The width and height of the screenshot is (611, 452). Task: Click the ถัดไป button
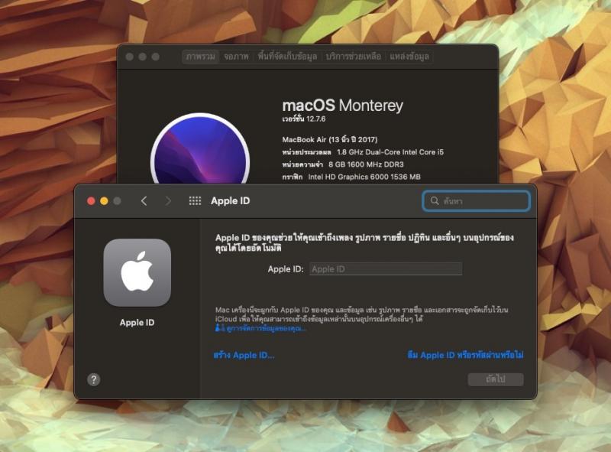tap(496, 379)
